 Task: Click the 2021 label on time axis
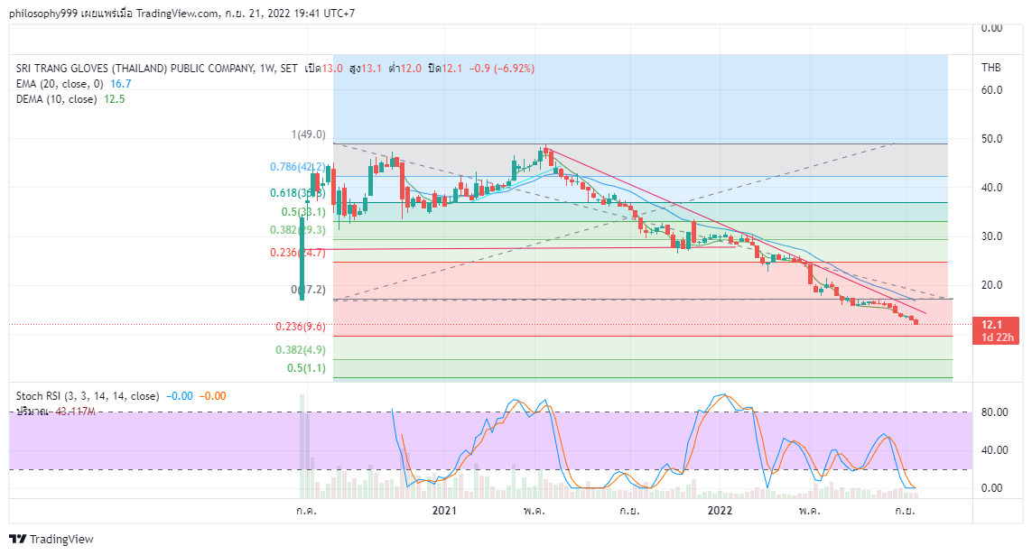click(444, 510)
